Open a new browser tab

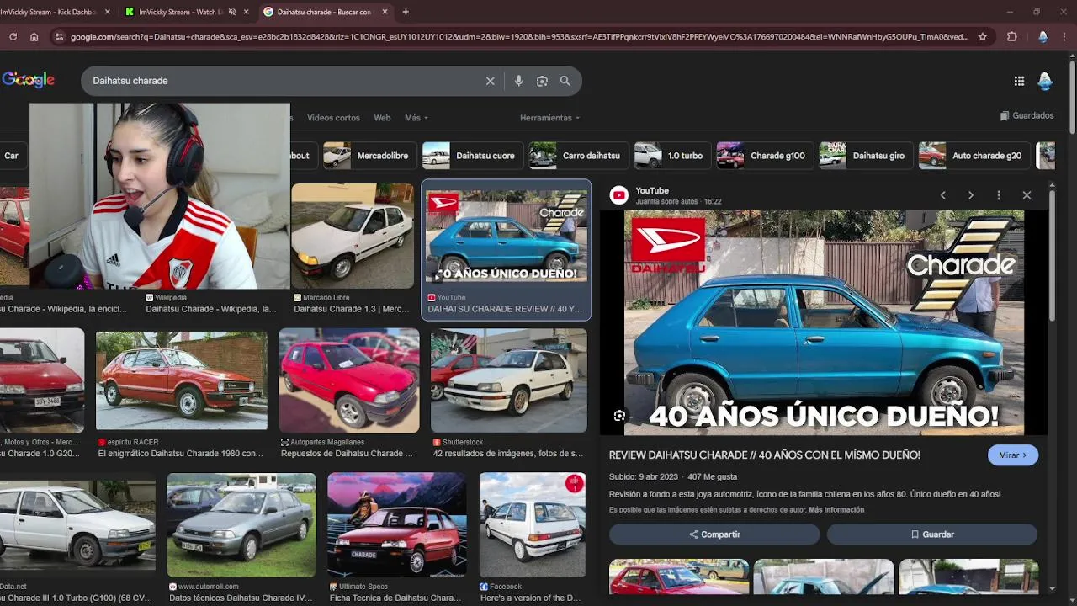406,12
